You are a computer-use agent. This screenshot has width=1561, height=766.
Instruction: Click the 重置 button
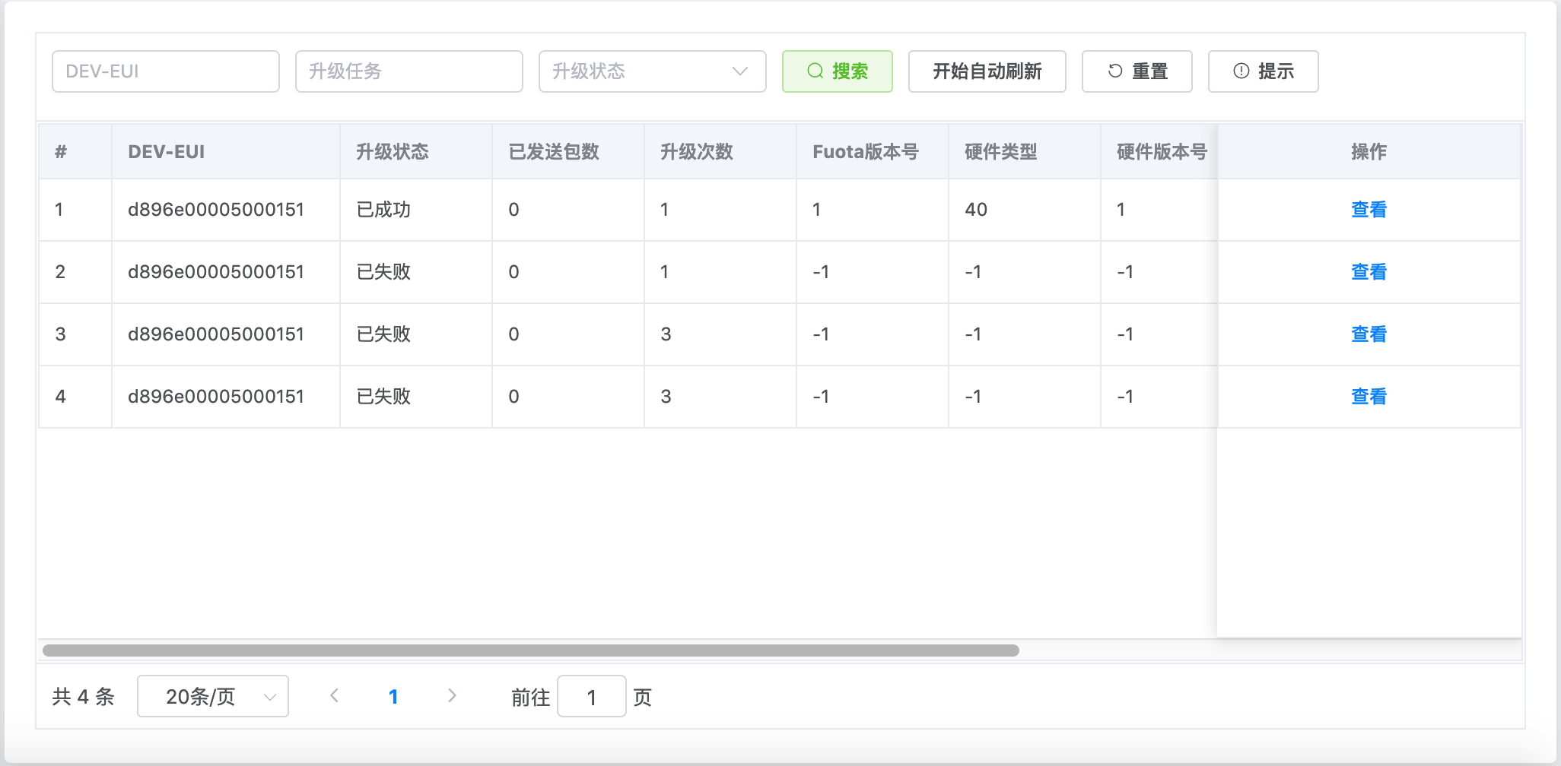click(1137, 71)
